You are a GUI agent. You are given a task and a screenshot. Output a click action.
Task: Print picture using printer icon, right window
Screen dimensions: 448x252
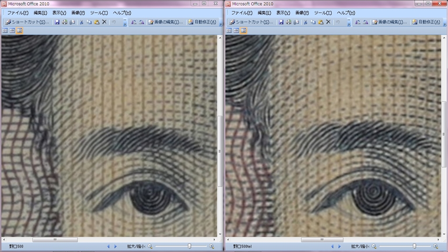click(x=289, y=22)
